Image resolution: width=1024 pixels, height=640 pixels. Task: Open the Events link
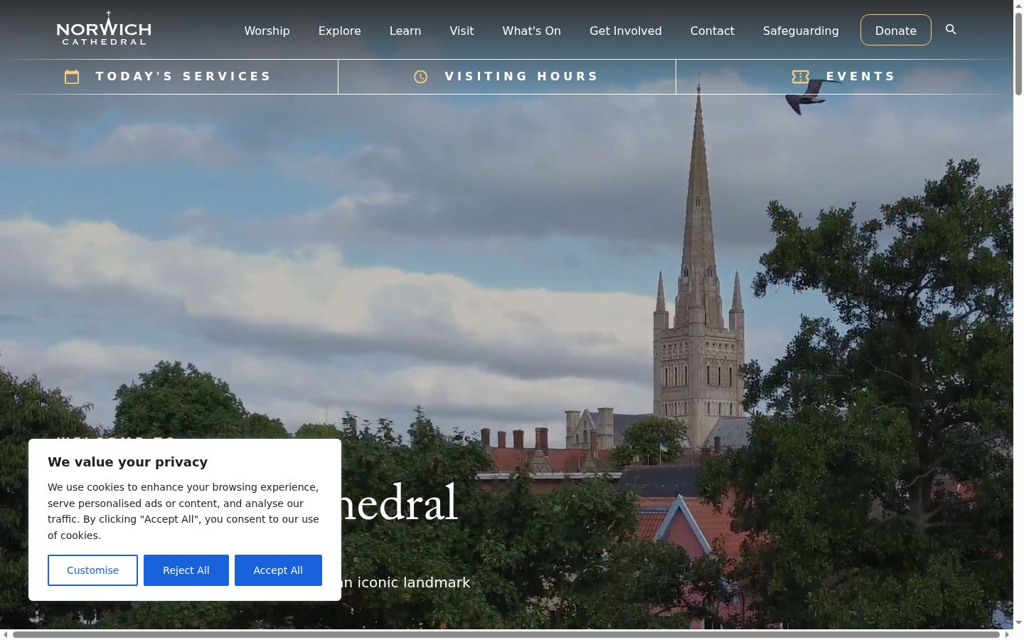[860, 76]
